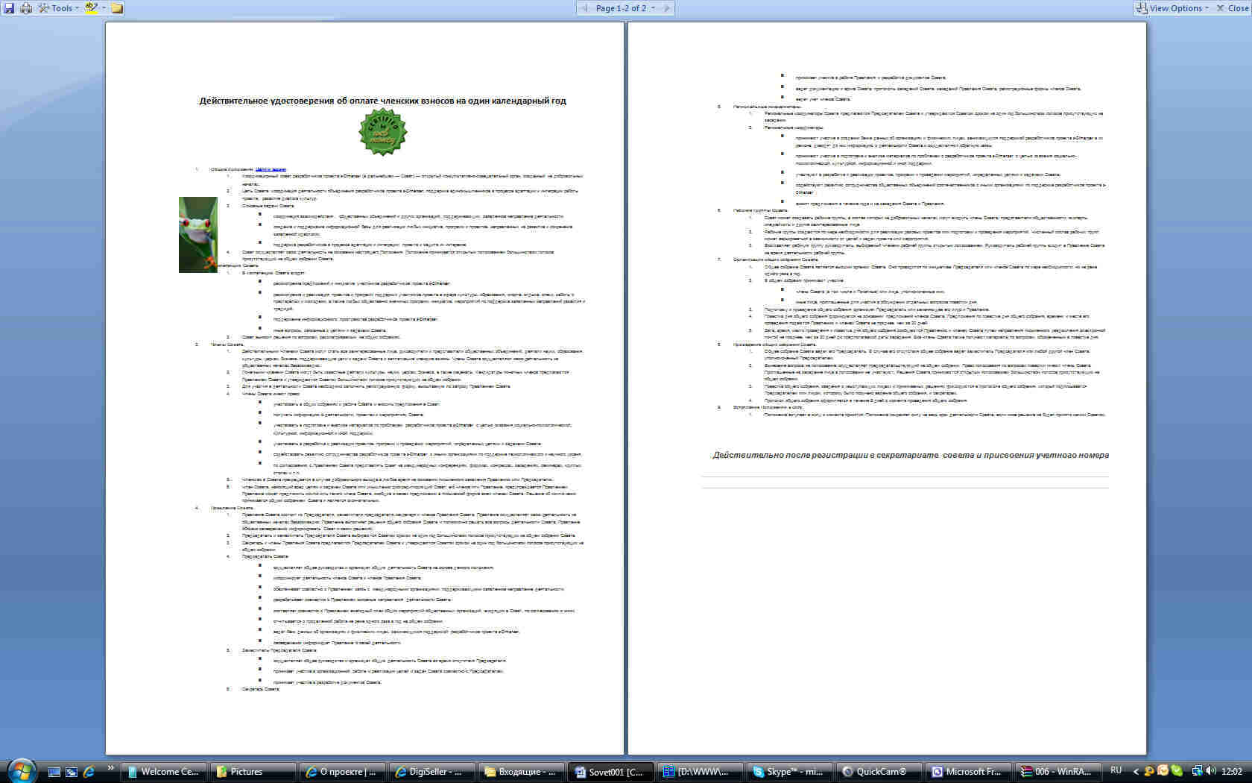Close the full screen reading view
The image size is (1252, 783).
click(1233, 8)
